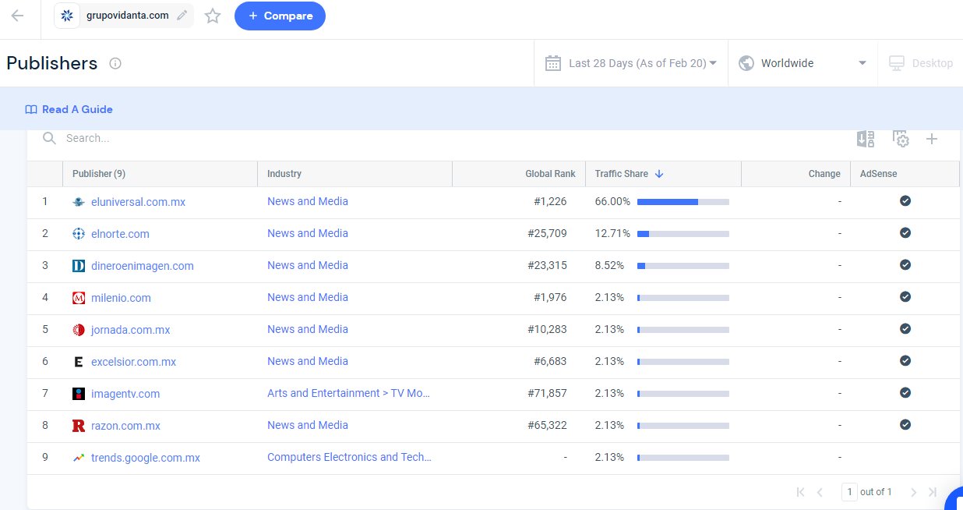Open elnorte.com publisher link
Screen dimensions: 963x510
coord(120,234)
